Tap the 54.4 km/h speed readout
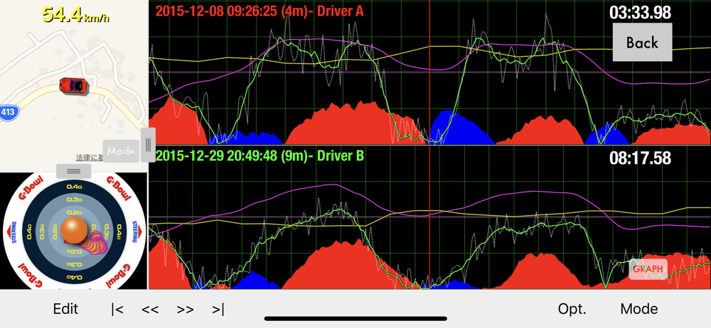 [76, 14]
